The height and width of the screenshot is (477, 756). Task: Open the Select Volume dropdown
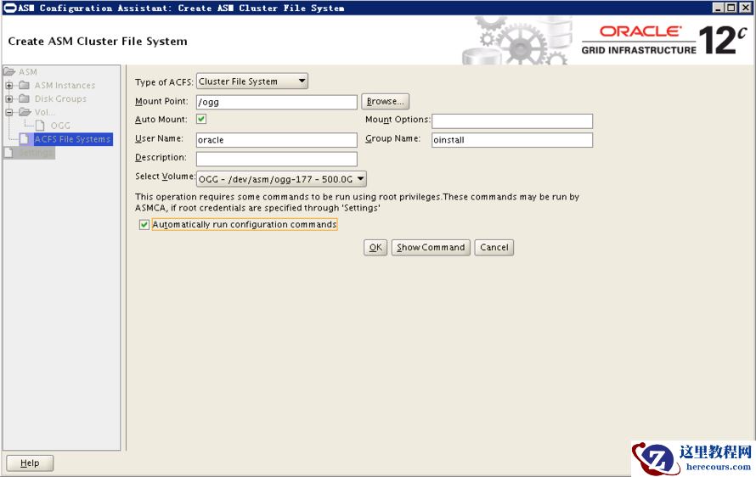click(x=281, y=179)
